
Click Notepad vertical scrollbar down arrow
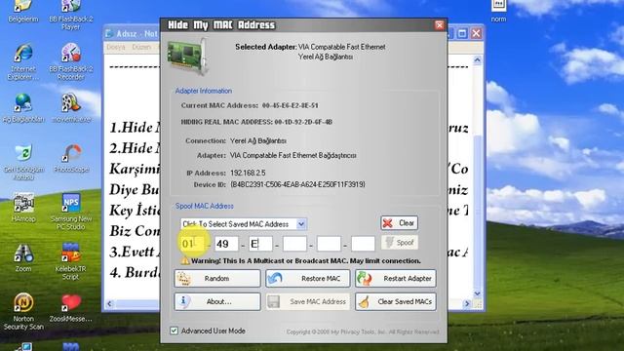tap(478, 293)
